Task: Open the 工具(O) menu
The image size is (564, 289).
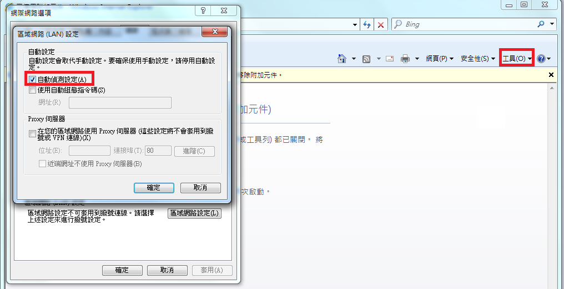Action: pos(517,59)
